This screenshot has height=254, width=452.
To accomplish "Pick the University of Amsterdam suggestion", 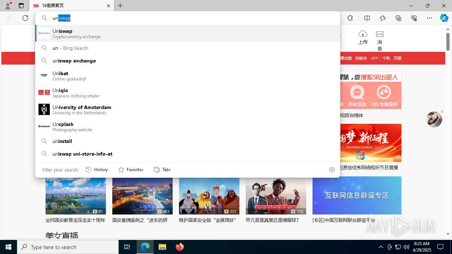I will (188, 109).
